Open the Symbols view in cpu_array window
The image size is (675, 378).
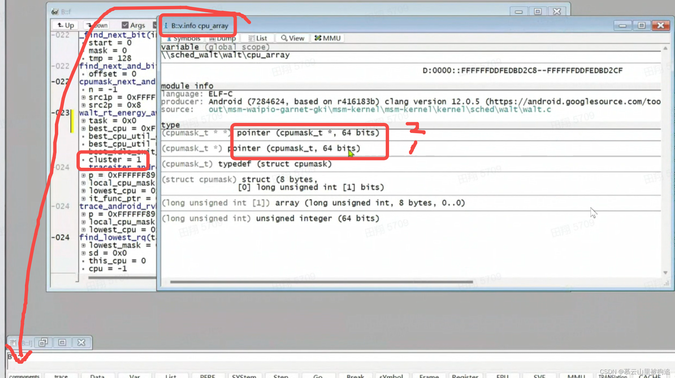tap(183, 38)
